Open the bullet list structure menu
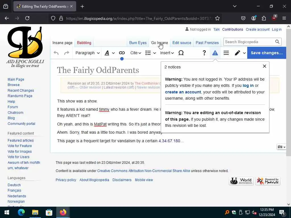 coord(151,53)
